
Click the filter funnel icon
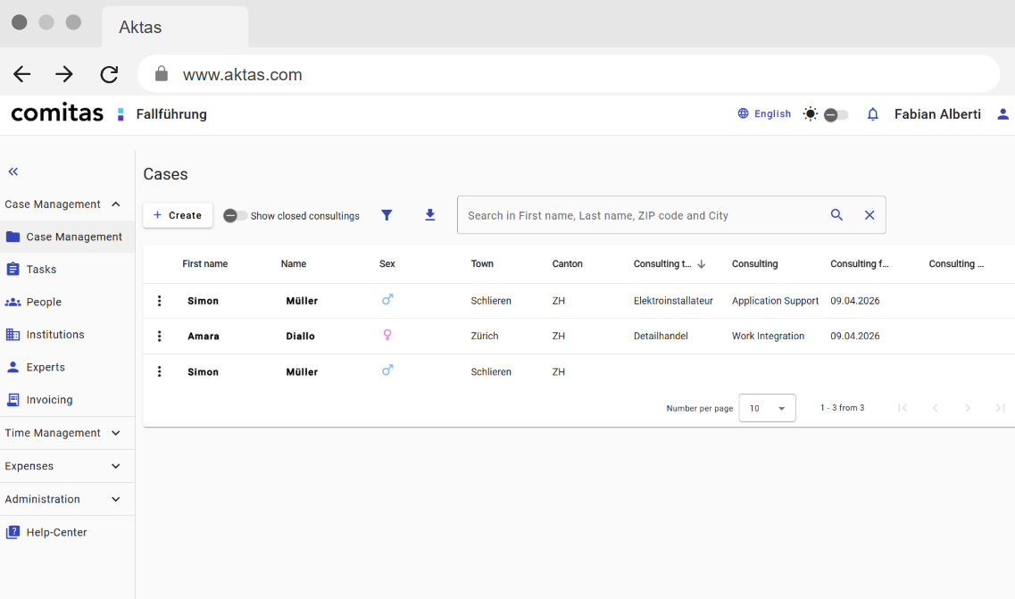387,215
